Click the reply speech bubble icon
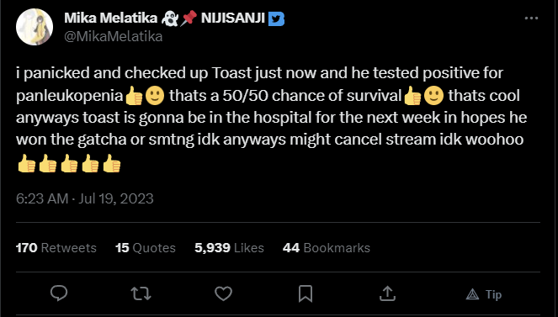This screenshot has width=558, height=317. pos(59,293)
